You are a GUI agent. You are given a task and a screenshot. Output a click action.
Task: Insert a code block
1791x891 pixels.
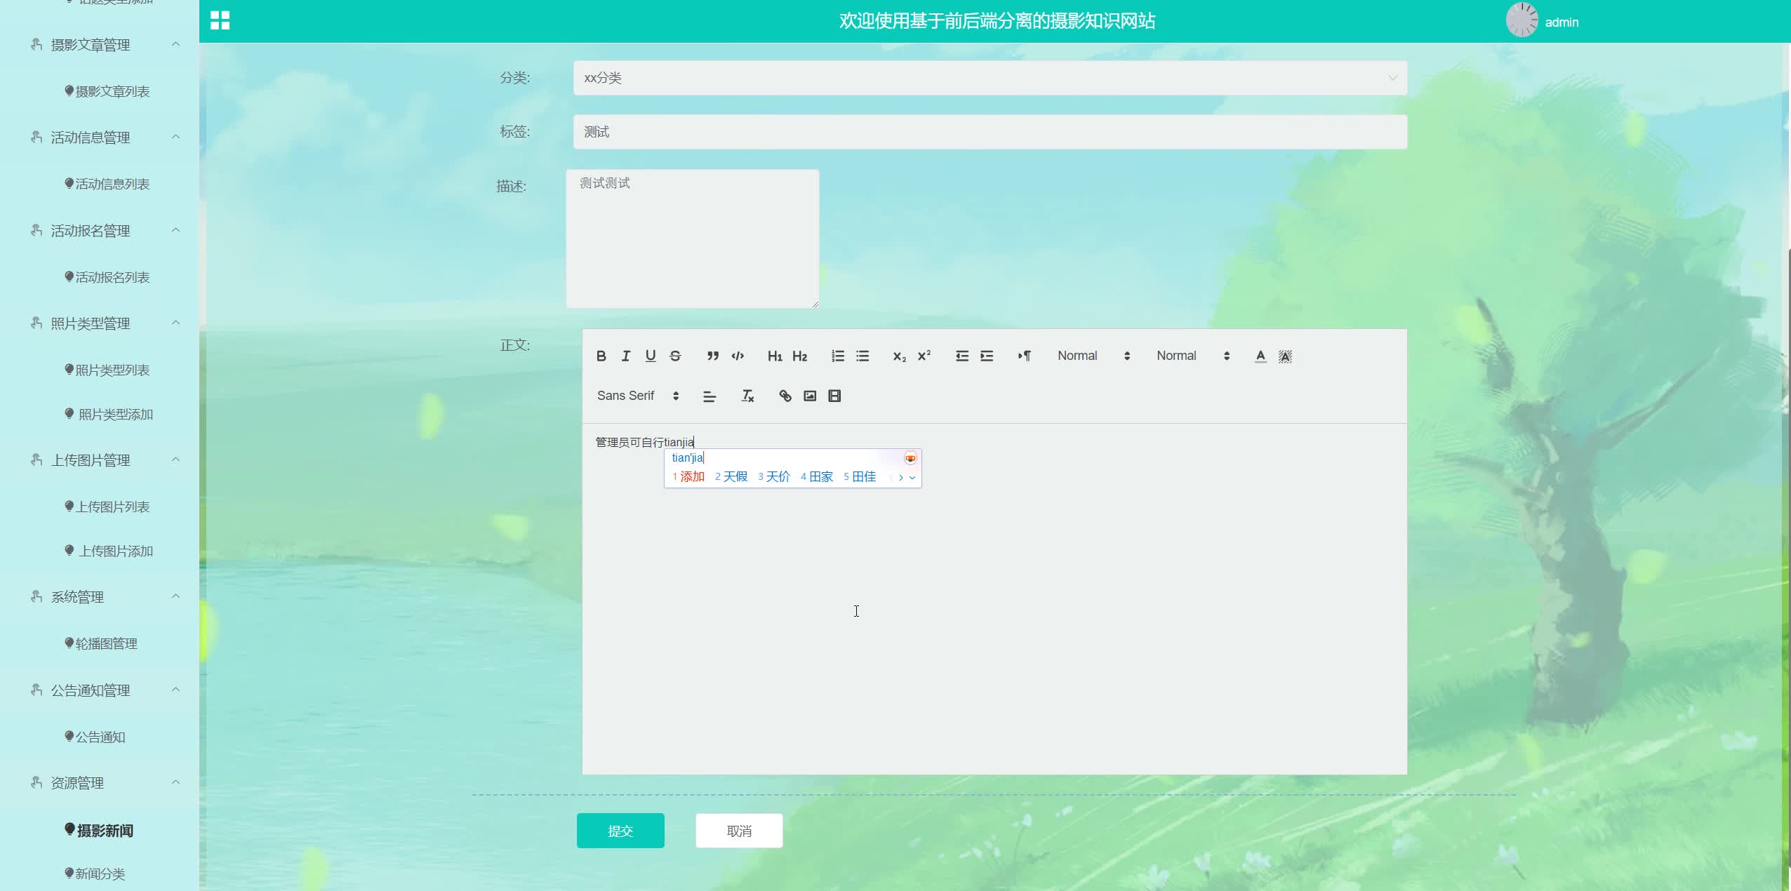click(x=738, y=356)
